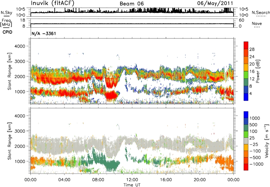This screenshot has width=270, height=187.
Task: Click the velocity panel's 'Slant Range [km]' label
Action: (x=9, y=141)
